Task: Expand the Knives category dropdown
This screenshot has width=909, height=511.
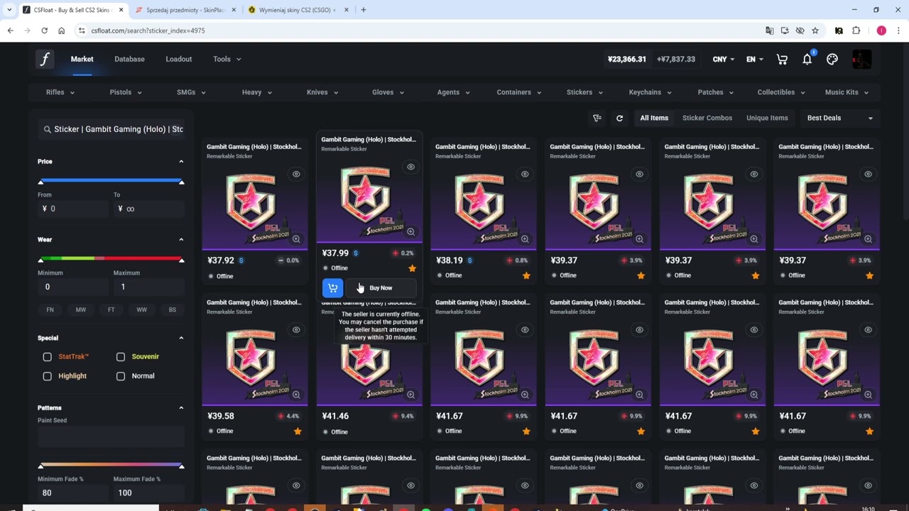Action: 322,92
